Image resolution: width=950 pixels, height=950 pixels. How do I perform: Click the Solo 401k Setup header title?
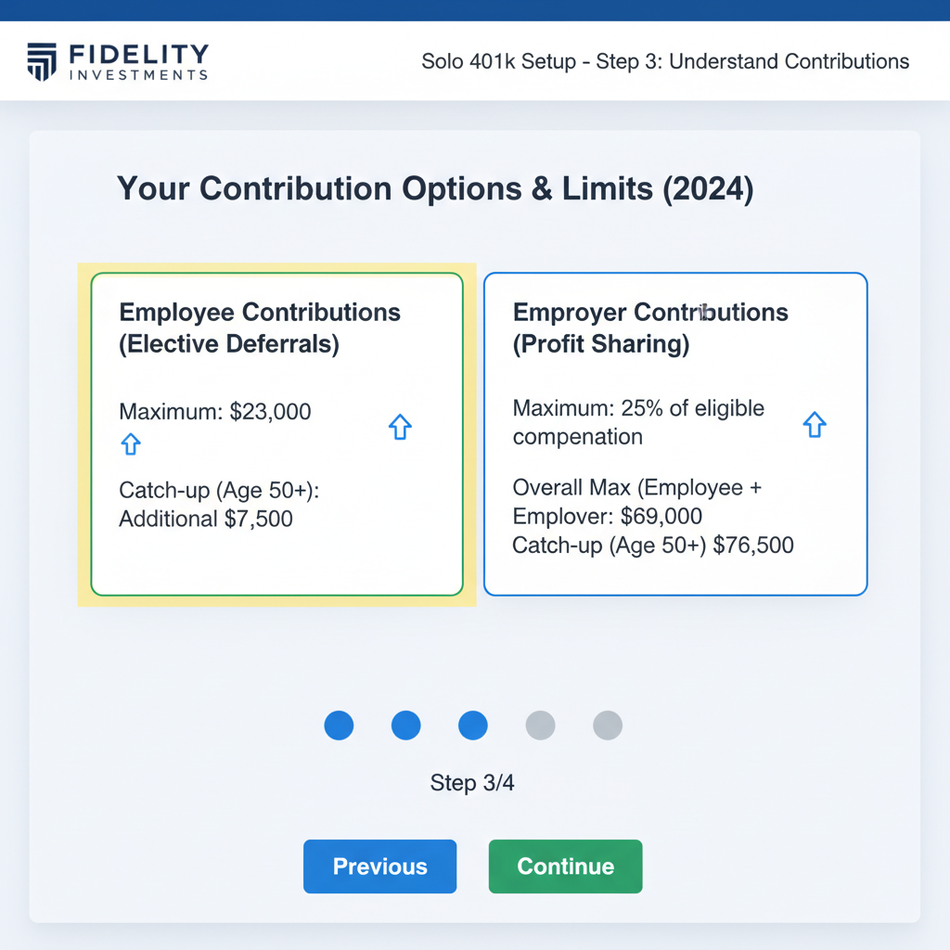coord(664,61)
